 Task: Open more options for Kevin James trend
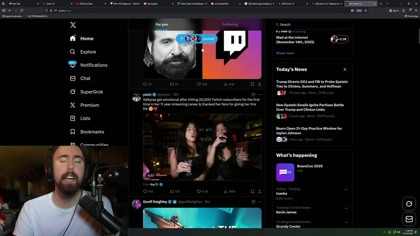click(346, 208)
